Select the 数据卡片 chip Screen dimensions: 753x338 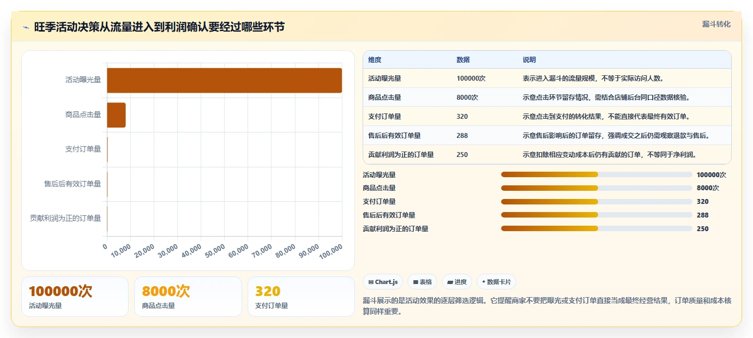[496, 282]
